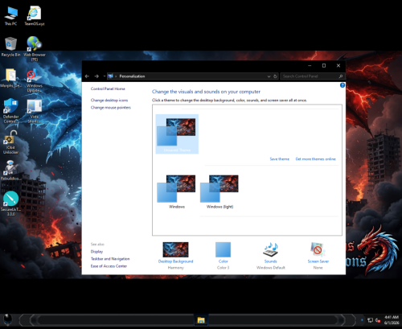Open Windows Update desktop shortcut
The width and height of the screenshot is (402, 329).
[35, 80]
